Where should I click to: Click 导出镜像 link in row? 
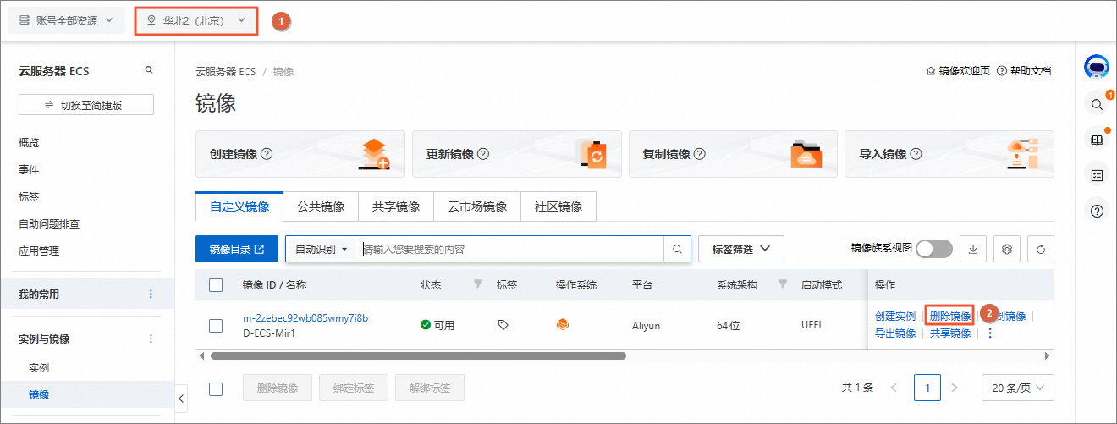895,333
